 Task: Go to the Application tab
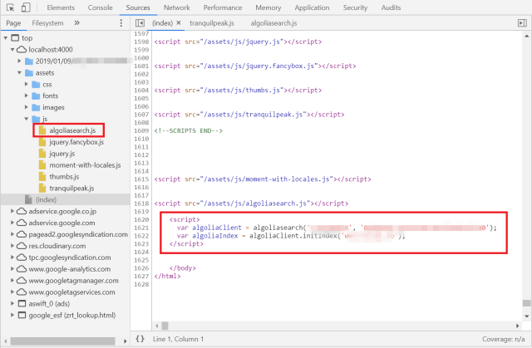(312, 7)
